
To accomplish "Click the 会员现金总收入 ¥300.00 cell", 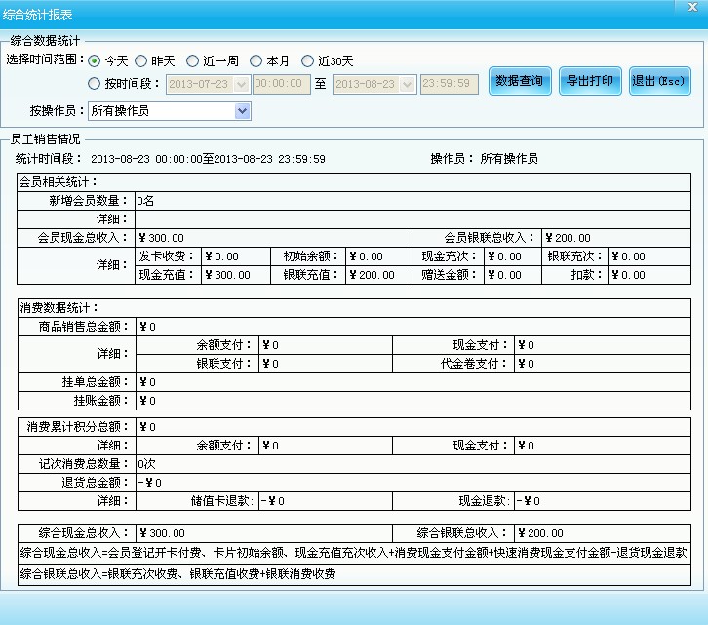I will point(274,238).
